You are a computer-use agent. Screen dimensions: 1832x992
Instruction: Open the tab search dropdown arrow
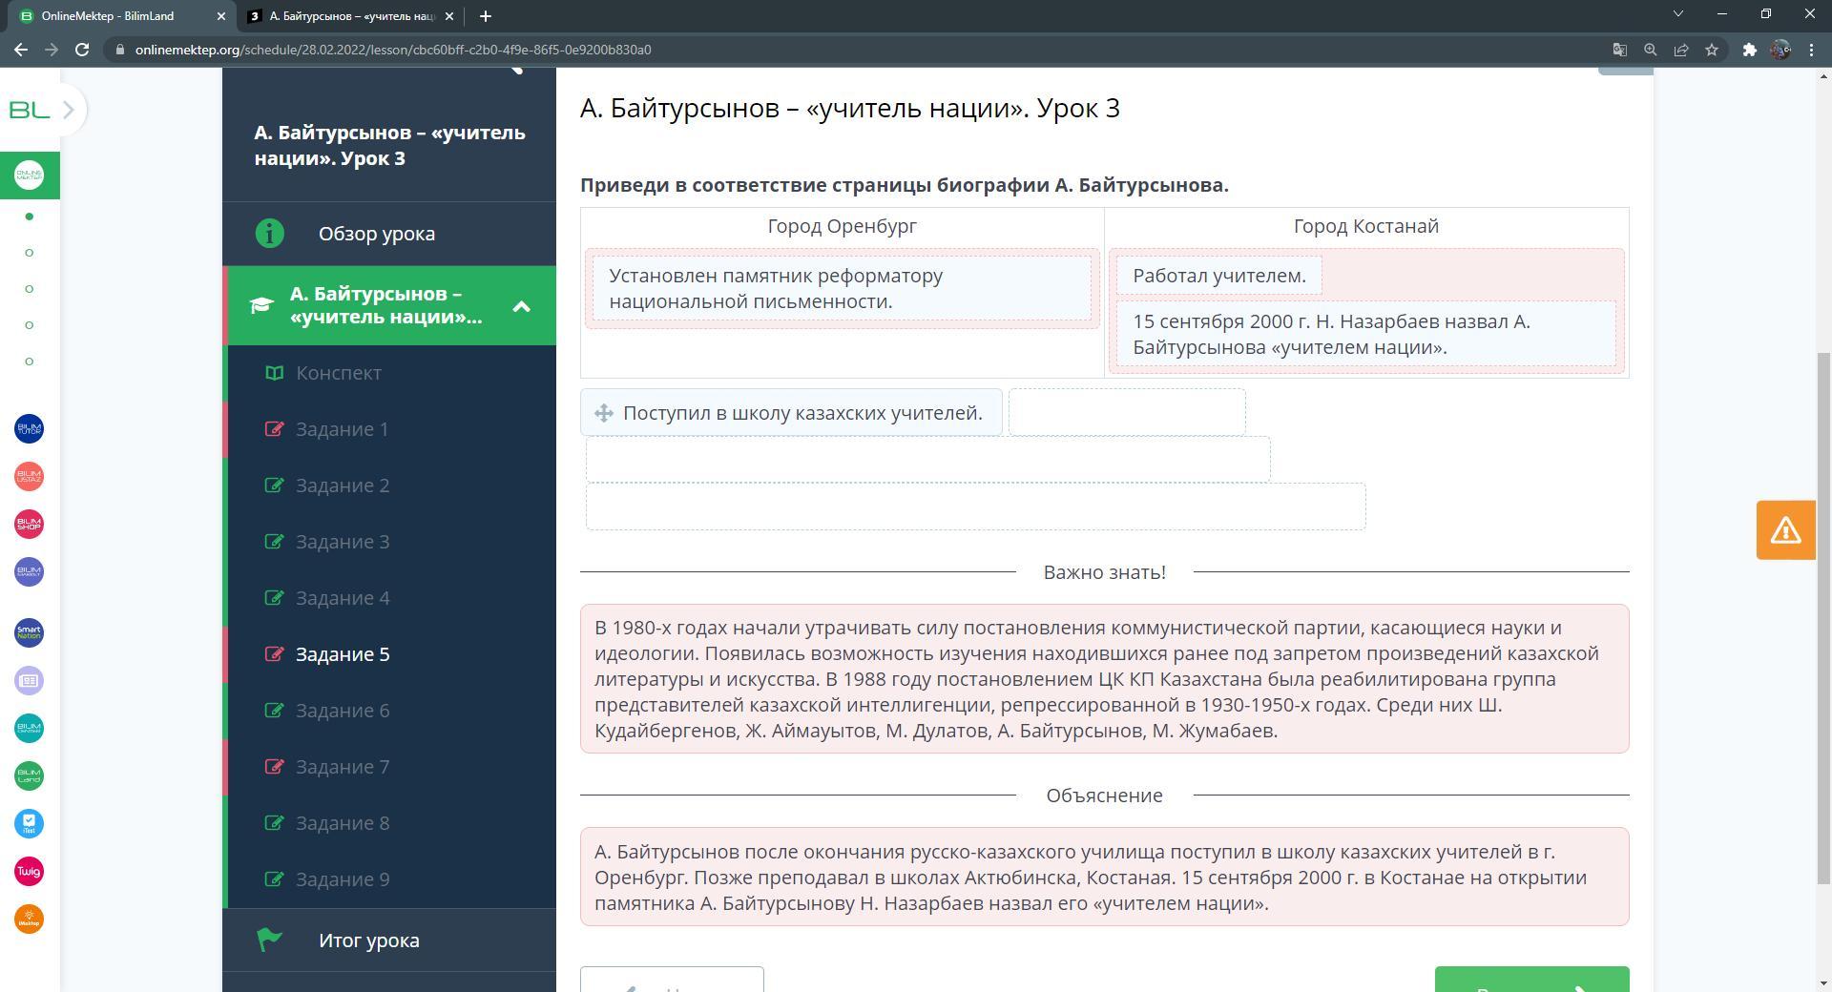coord(1677,14)
